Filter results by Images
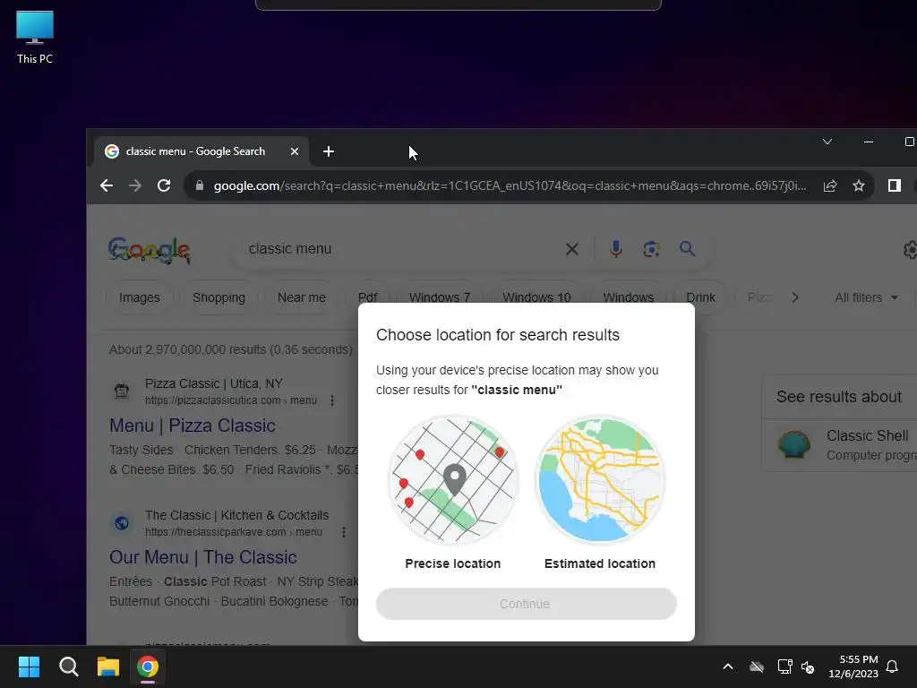Screen dimensions: 917x688 click(x=139, y=297)
